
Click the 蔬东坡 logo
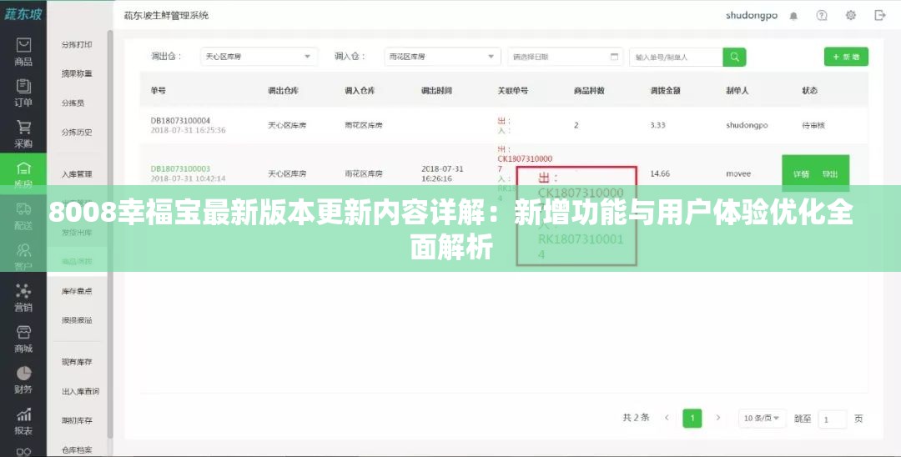click(23, 14)
